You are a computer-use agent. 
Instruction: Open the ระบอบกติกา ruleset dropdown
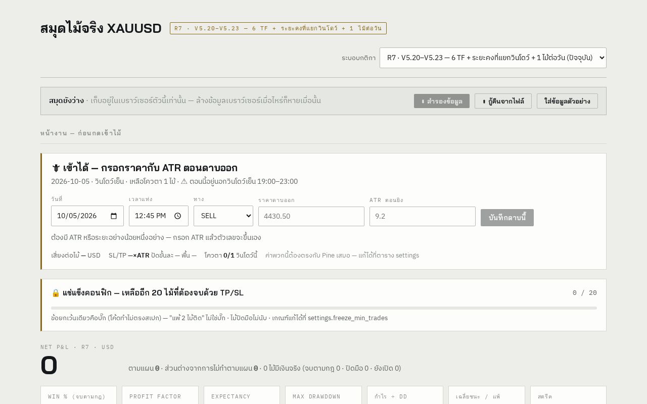pos(493,58)
